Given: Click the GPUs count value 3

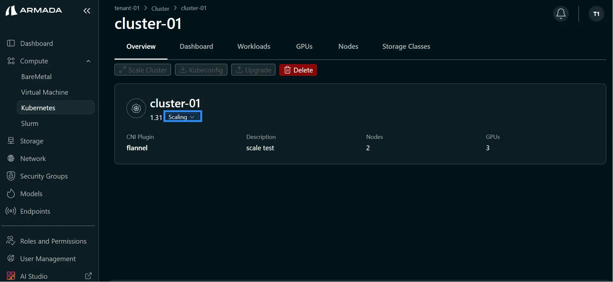Looking at the screenshot, I should pyautogui.click(x=487, y=148).
